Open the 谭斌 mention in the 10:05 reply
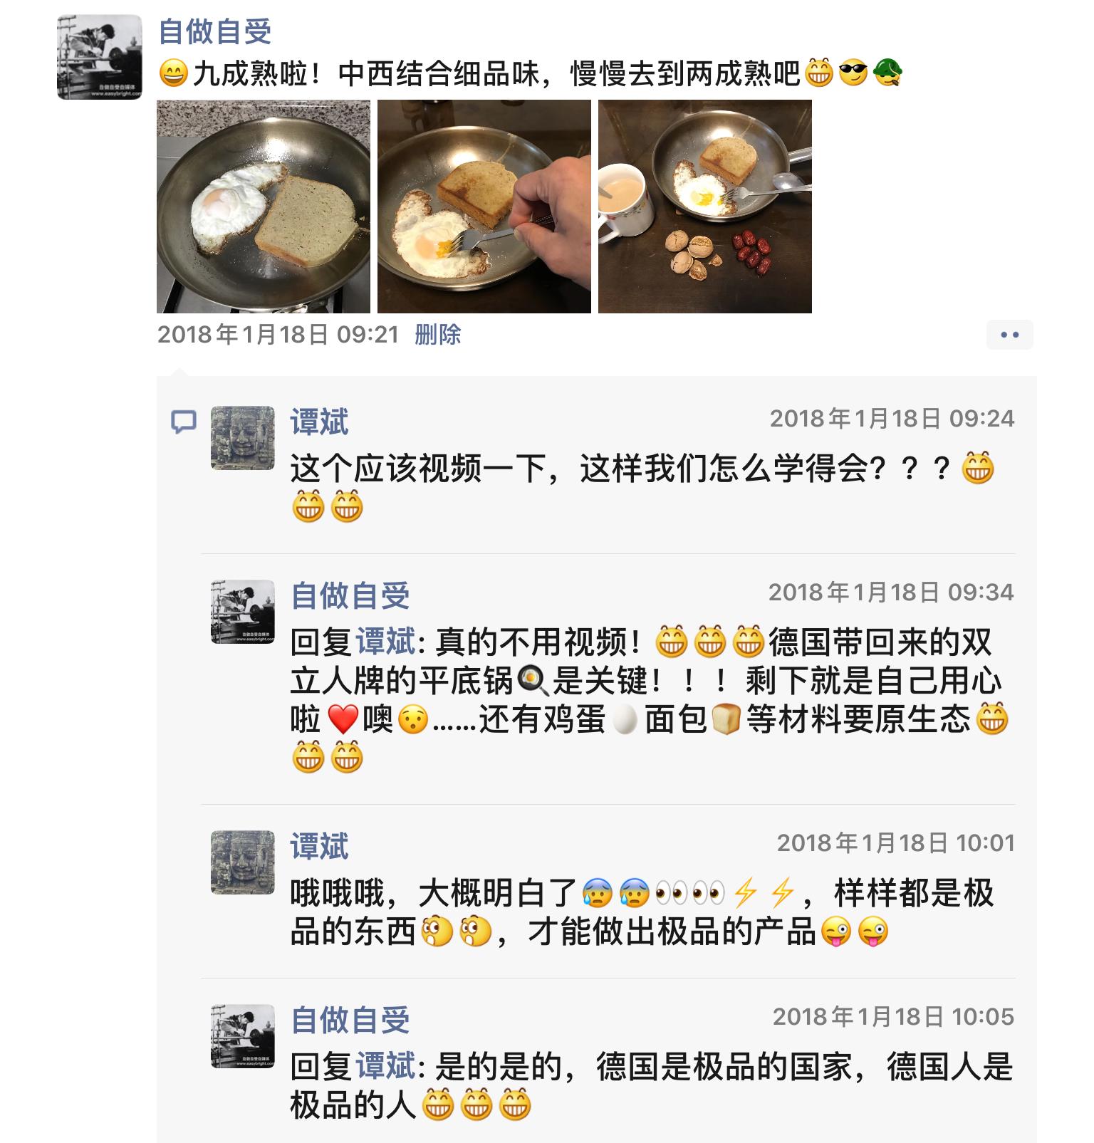 385,1067
